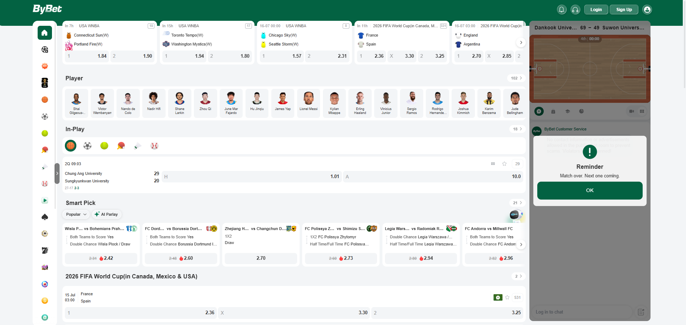Open the Home icon in the sidebar
The width and height of the screenshot is (686, 325).
pos(45,33)
